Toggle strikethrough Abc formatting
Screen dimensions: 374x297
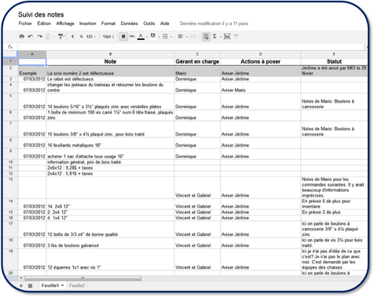tap(132, 36)
